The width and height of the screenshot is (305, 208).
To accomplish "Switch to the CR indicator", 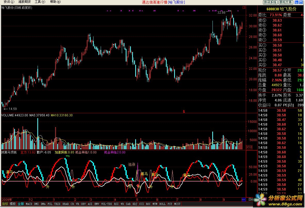I will click(x=72, y=204).
